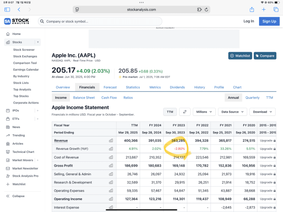Open the Dividends tab
283x212 pixels.
coord(177,87)
